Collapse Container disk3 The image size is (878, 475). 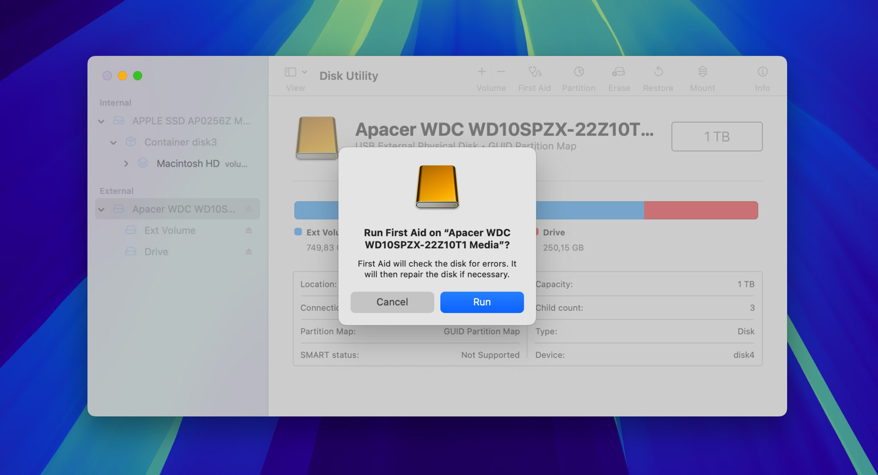[113, 142]
